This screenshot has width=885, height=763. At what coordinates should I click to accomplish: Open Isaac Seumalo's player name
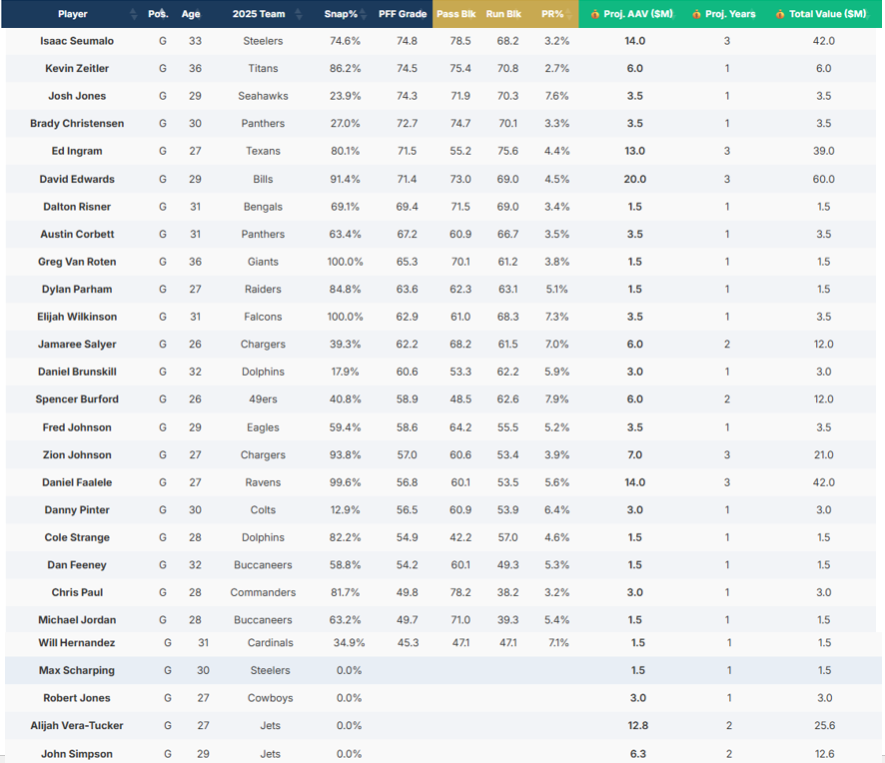77,41
